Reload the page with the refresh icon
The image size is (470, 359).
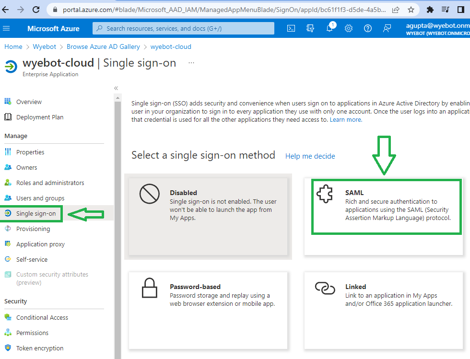[x=36, y=10]
